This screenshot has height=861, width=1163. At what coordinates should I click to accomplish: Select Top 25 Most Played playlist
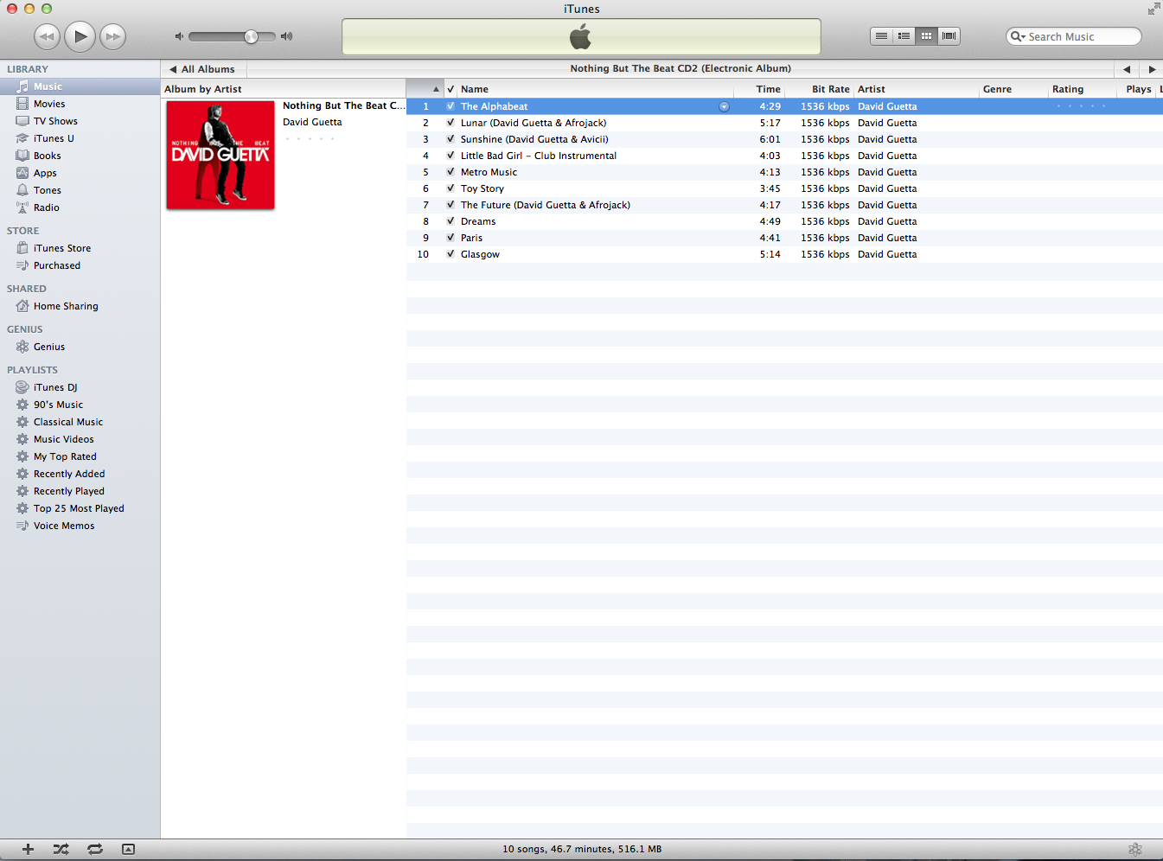tap(80, 508)
